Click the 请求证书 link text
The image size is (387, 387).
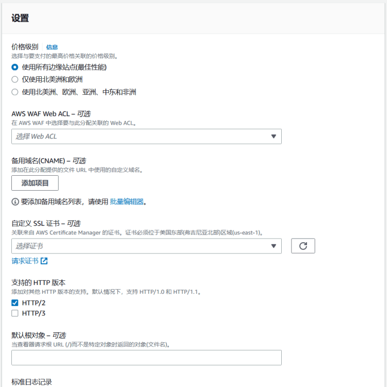click(25, 261)
